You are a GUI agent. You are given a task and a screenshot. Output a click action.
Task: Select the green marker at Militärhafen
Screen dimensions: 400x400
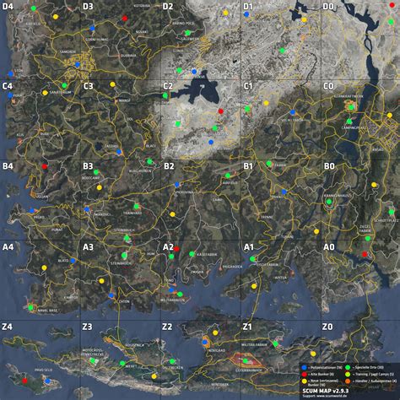point(180,295)
